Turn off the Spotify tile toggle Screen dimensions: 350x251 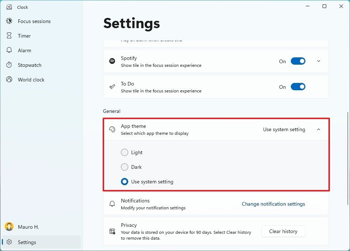click(x=298, y=61)
